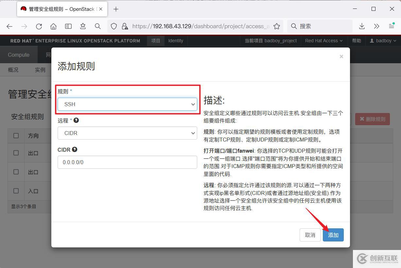Click help icon next to CIDR label
401x268 pixels.
coord(75,149)
